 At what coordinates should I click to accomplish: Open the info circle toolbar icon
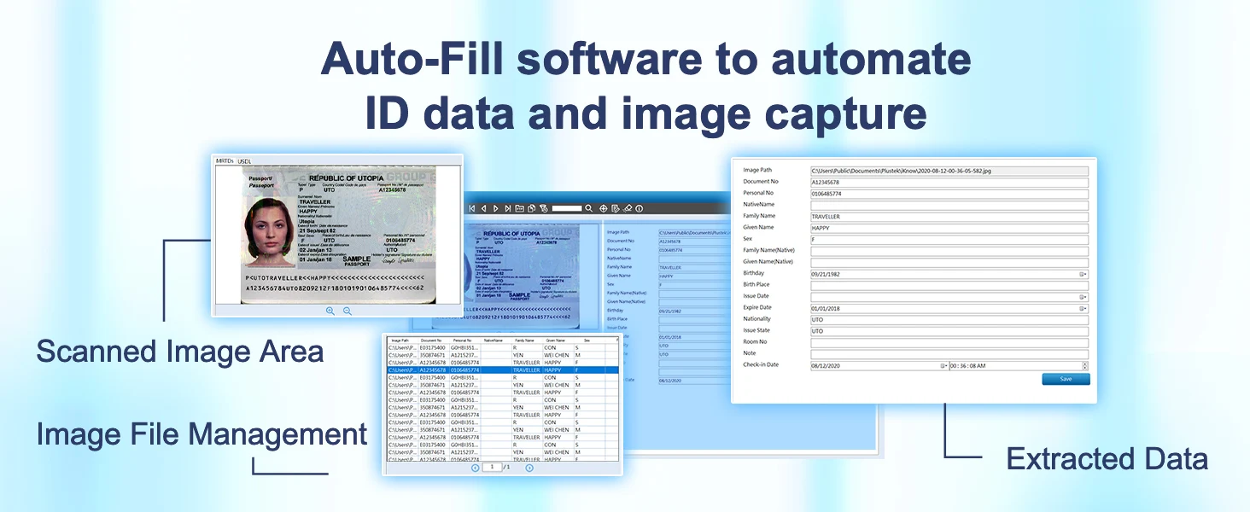pyautogui.click(x=638, y=208)
